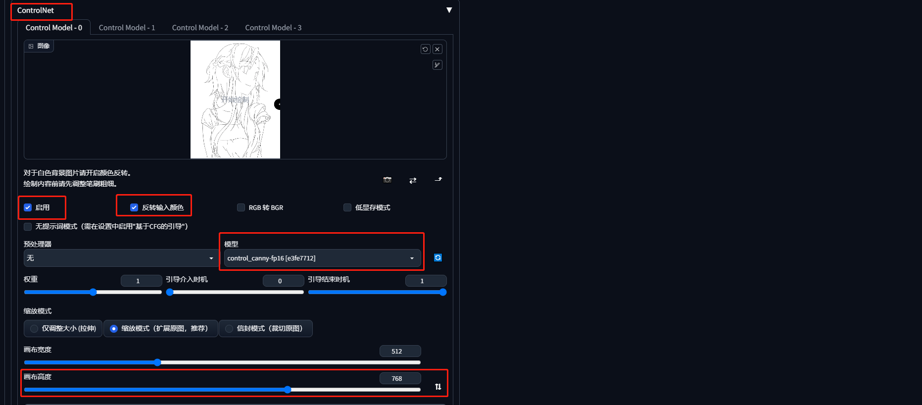This screenshot has width=922, height=405.
Task: Swap canvas width and height icon
Action: 438,387
